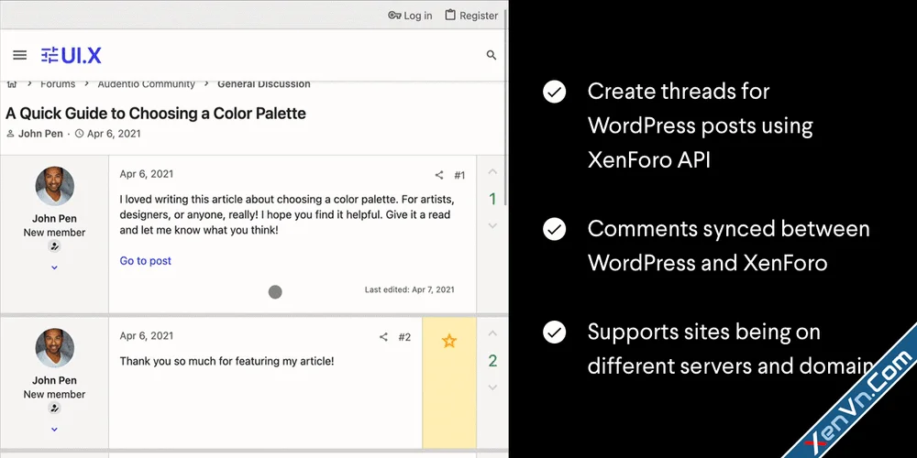The image size is (917, 458).
Task: Click Log in link
Action: click(411, 16)
